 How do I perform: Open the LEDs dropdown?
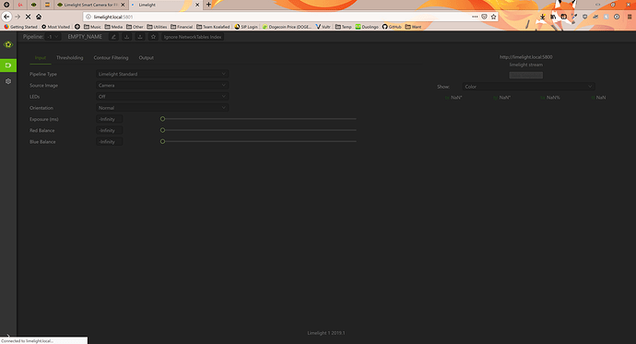click(x=162, y=97)
